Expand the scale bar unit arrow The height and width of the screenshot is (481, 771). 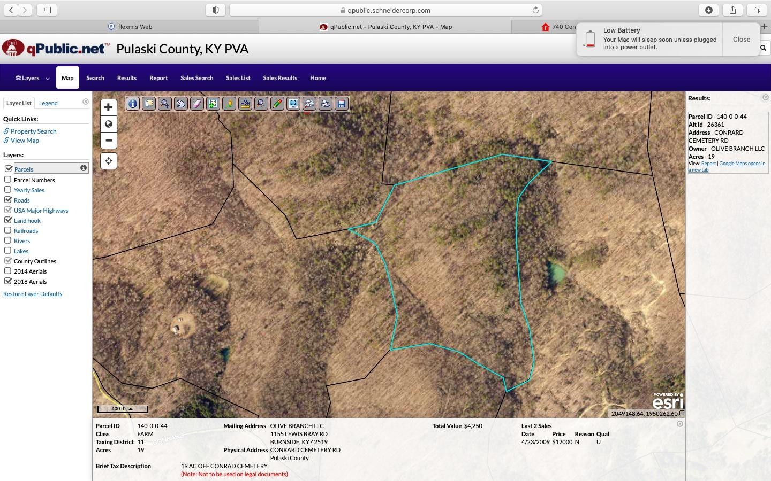click(131, 409)
